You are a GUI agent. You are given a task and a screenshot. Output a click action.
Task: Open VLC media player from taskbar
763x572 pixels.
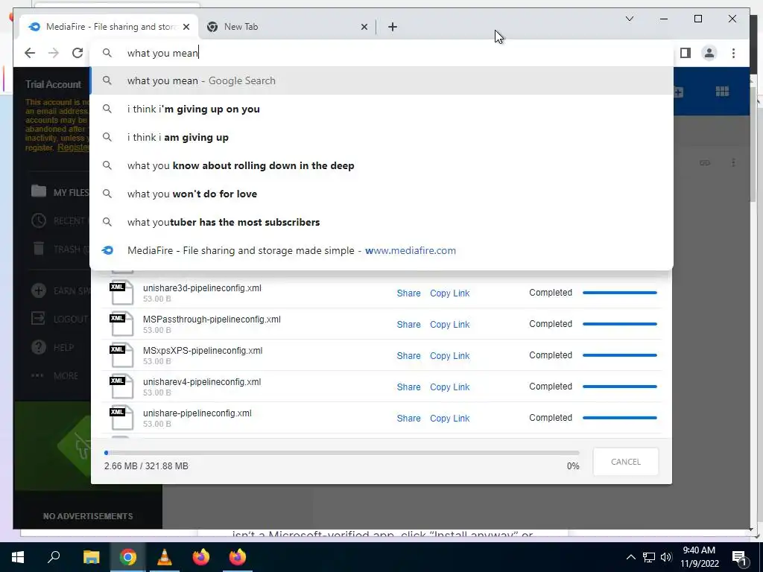pyautogui.click(x=165, y=557)
